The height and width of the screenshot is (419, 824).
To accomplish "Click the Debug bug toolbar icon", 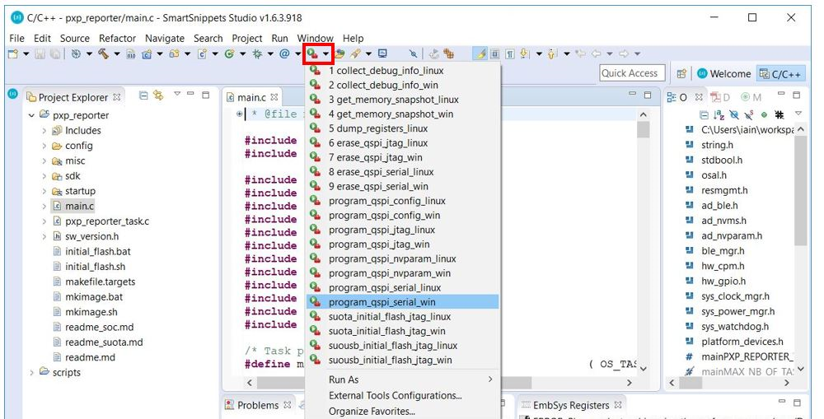I will (x=257, y=54).
